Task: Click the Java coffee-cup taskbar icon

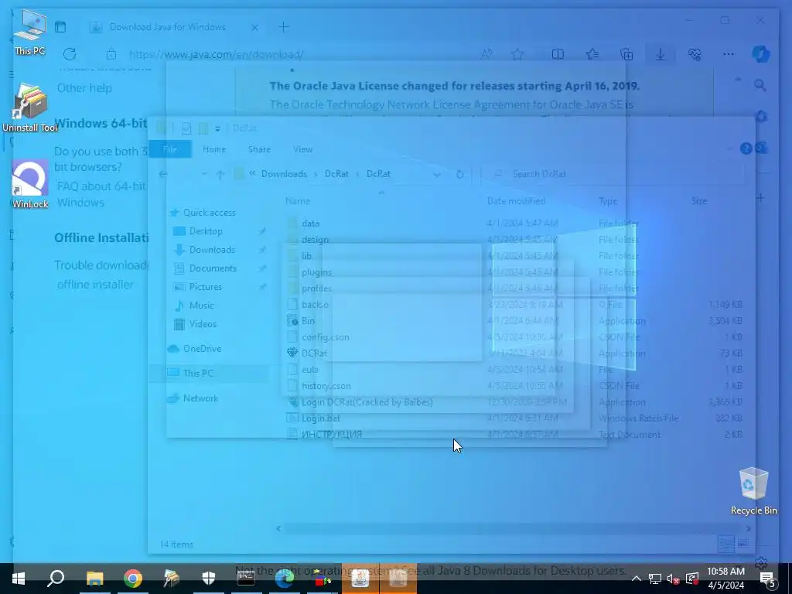Action: point(360,579)
